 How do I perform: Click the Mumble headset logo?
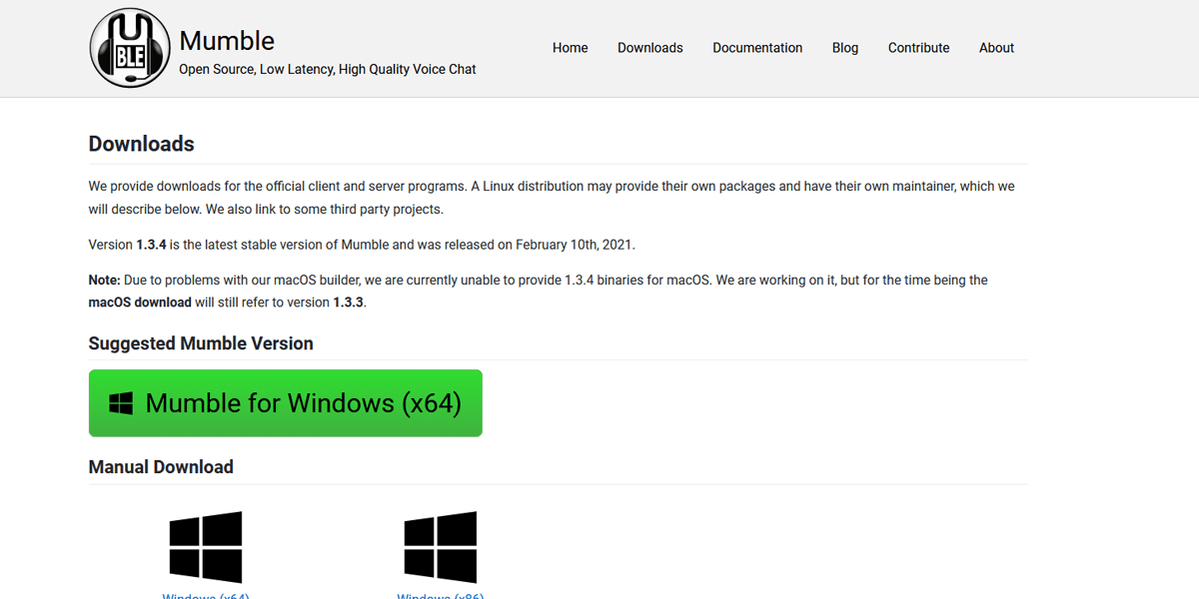coord(131,48)
